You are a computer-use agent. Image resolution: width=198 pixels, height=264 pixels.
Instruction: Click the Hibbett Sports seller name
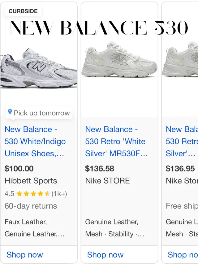[x=31, y=181]
